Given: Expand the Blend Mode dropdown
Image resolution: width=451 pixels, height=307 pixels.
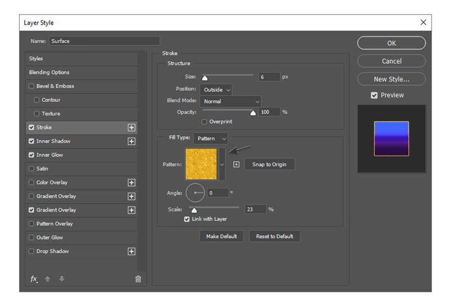Looking at the screenshot, I should [x=230, y=101].
